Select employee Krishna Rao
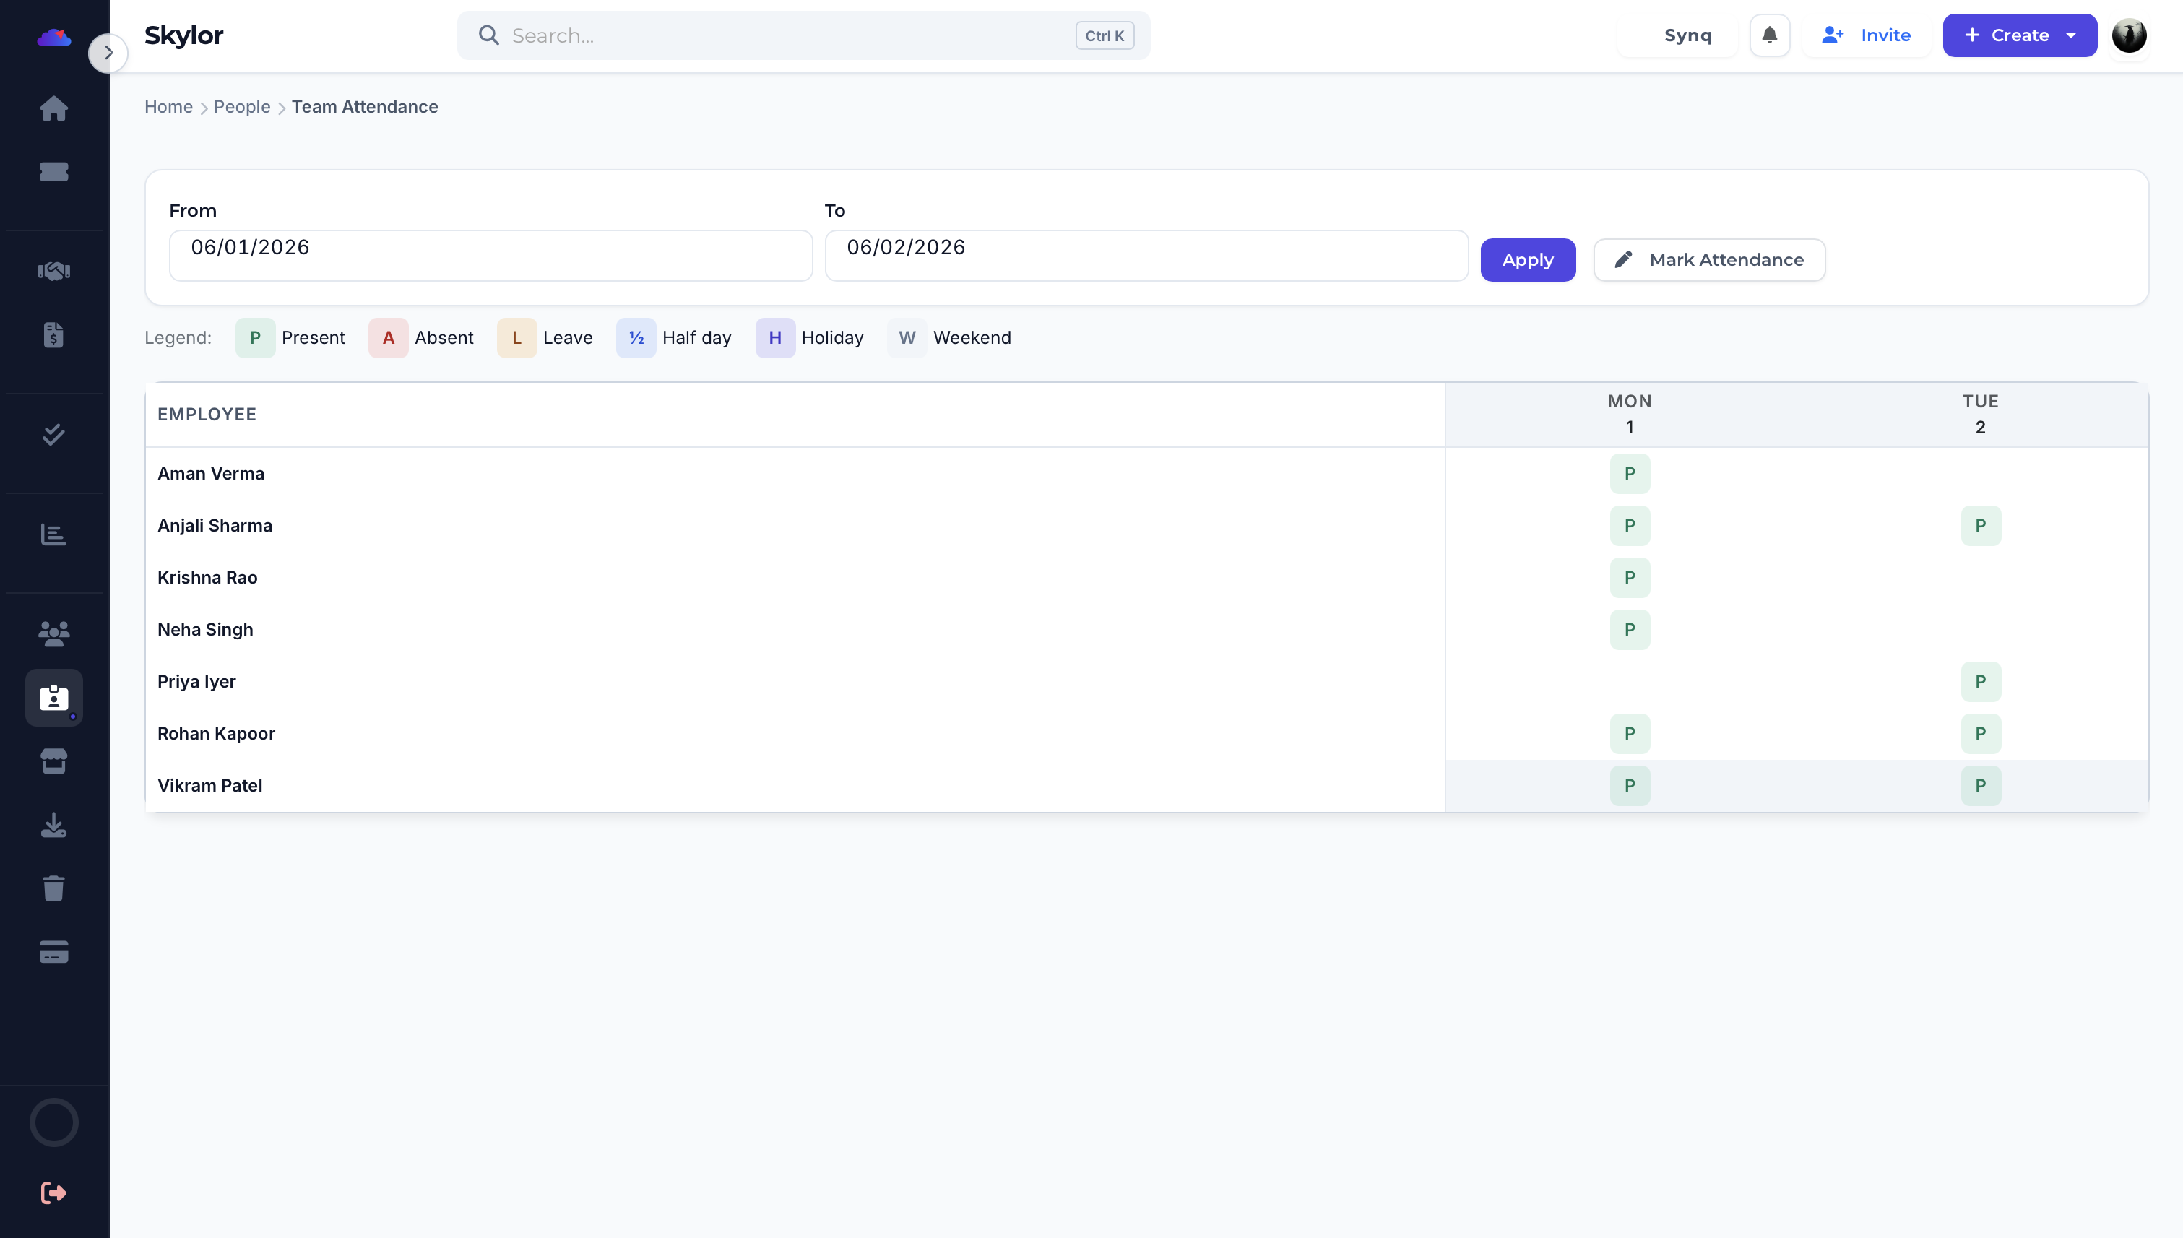The height and width of the screenshot is (1238, 2183). (207, 577)
